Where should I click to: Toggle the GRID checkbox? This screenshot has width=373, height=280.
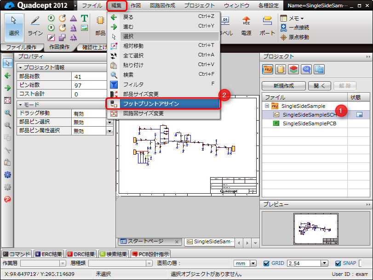click(267, 263)
